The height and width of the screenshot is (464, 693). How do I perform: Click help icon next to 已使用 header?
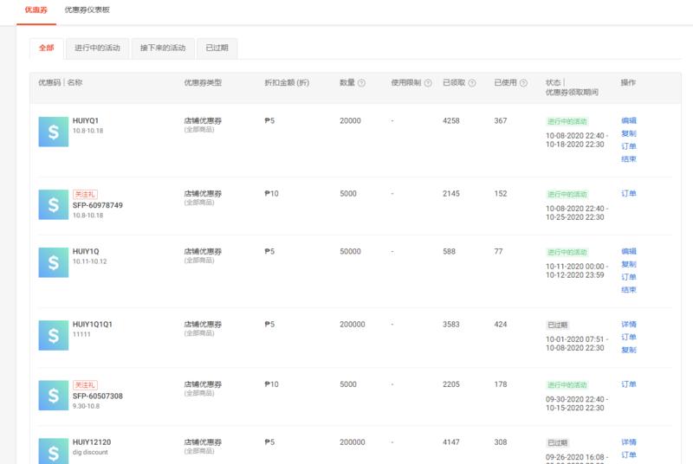point(524,83)
